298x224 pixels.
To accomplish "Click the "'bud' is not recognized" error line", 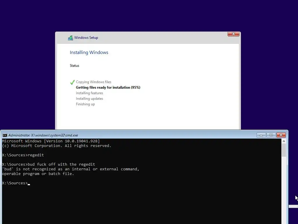I will tap(70, 169).
